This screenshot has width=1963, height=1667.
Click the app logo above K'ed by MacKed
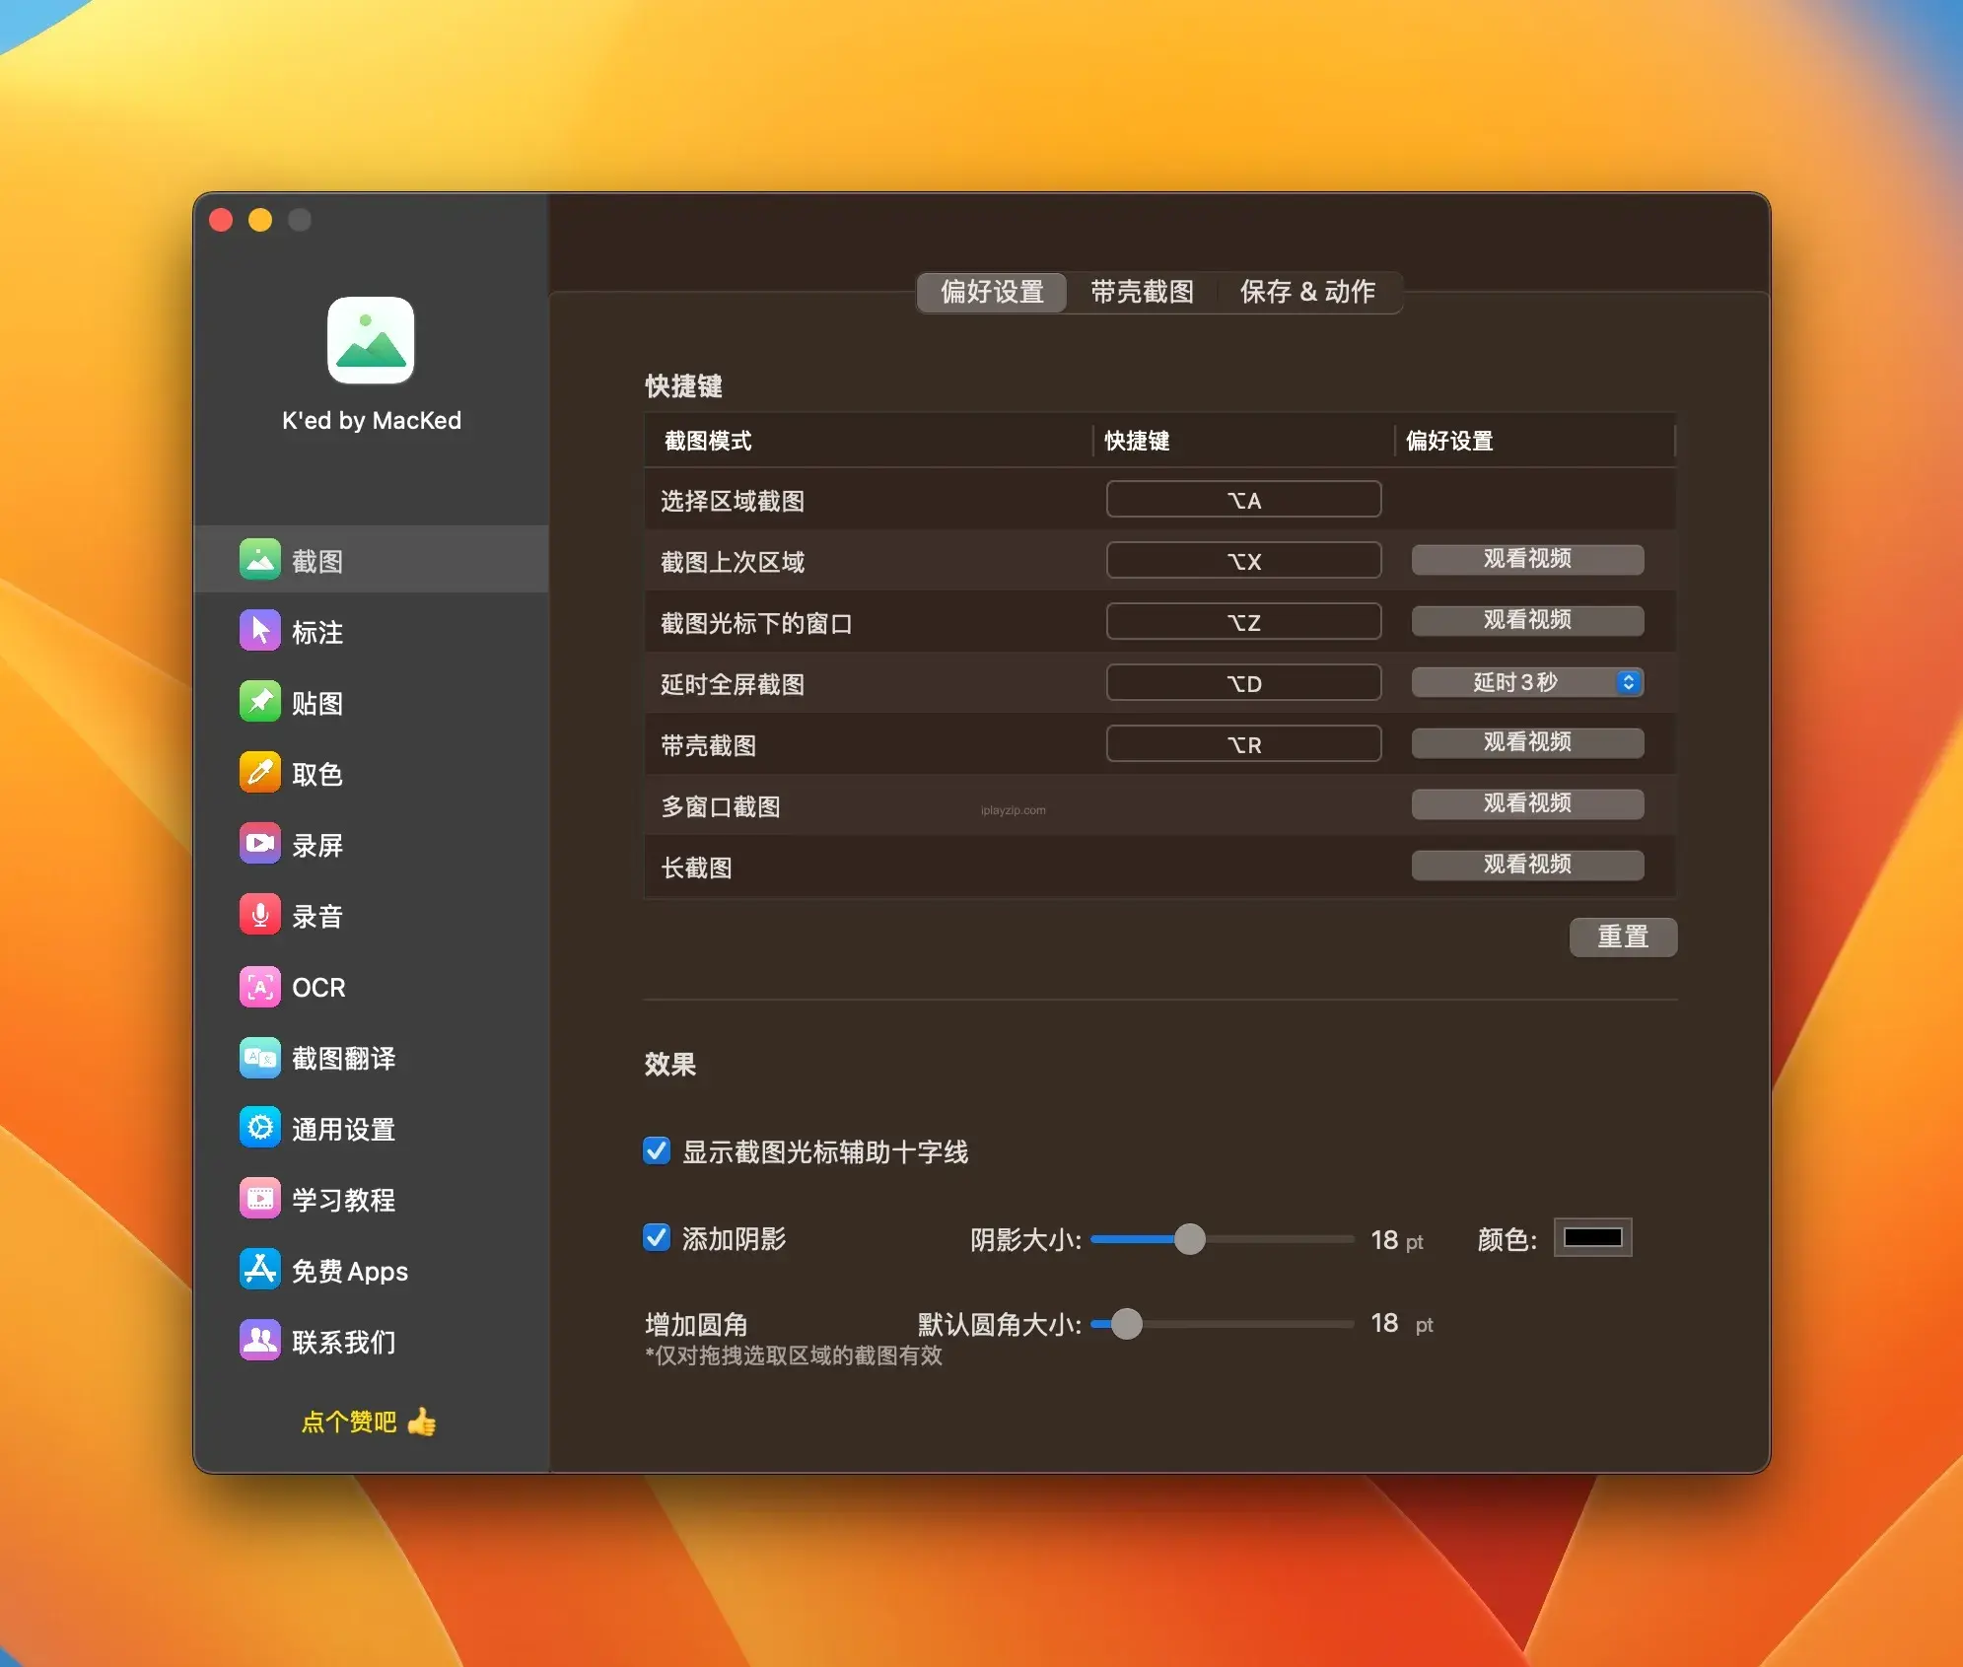click(x=371, y=340)
